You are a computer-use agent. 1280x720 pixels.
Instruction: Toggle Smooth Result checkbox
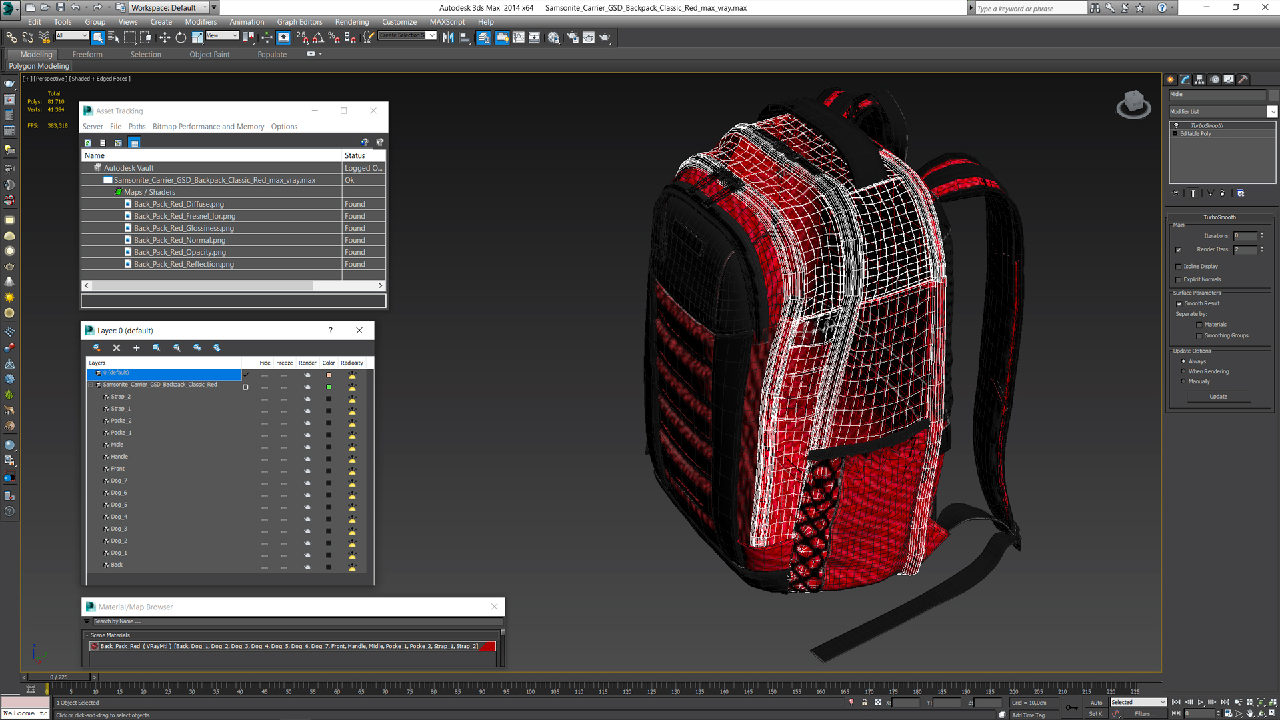tap(1179, 304)
